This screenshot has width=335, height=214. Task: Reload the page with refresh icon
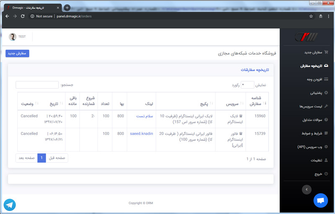[23, 16]
